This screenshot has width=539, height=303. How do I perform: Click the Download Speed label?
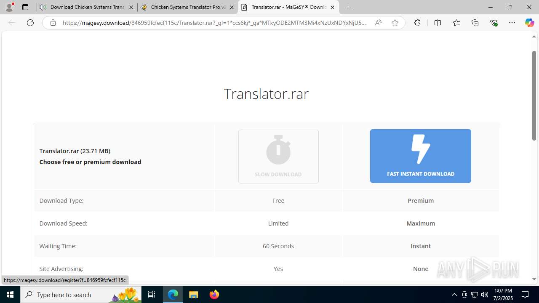click(x=64, y=223)
